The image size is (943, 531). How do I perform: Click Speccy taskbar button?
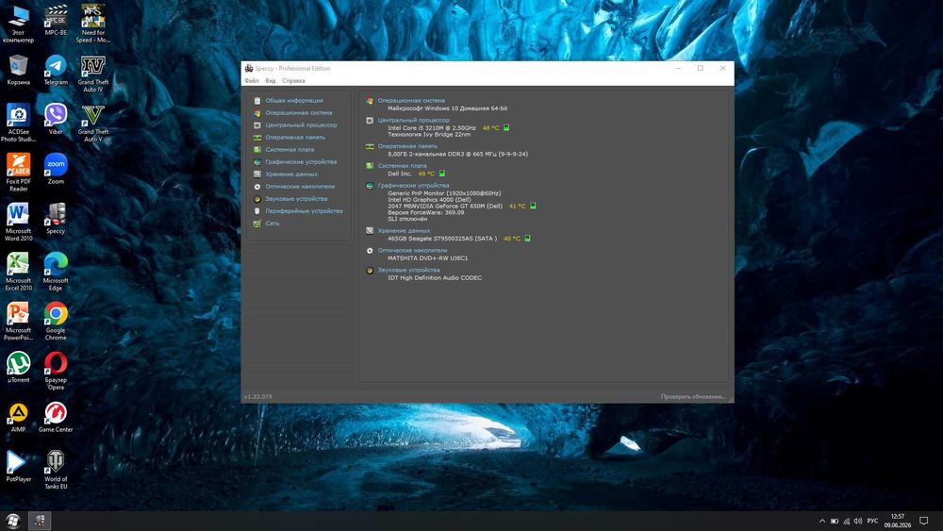40,521
